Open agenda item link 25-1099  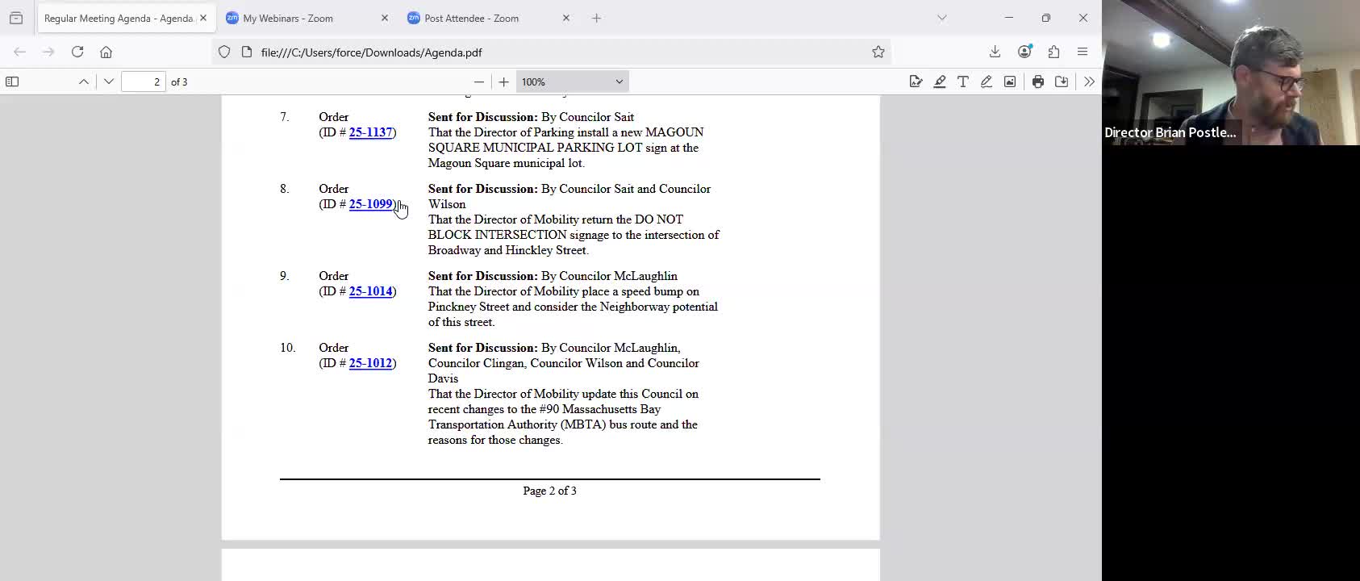[370, 204]
